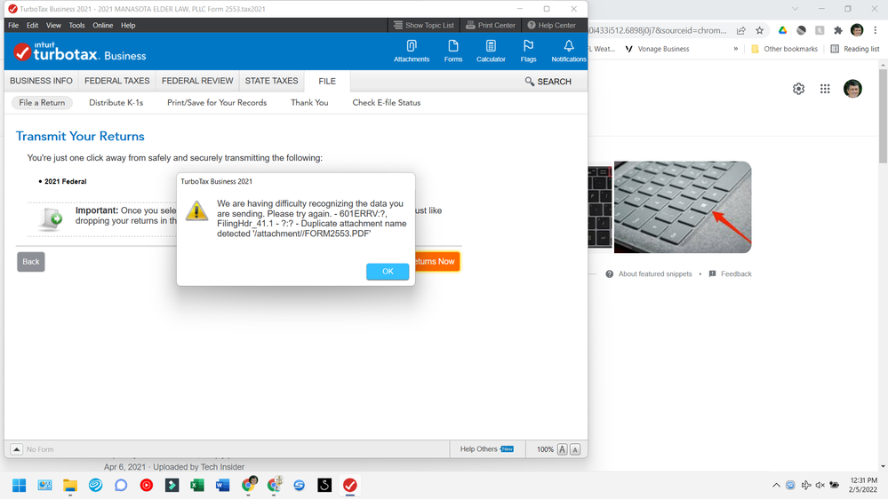Viewport: 888px width, 499px height.
Task: Open the Tools menu
Action: point(76,26)
